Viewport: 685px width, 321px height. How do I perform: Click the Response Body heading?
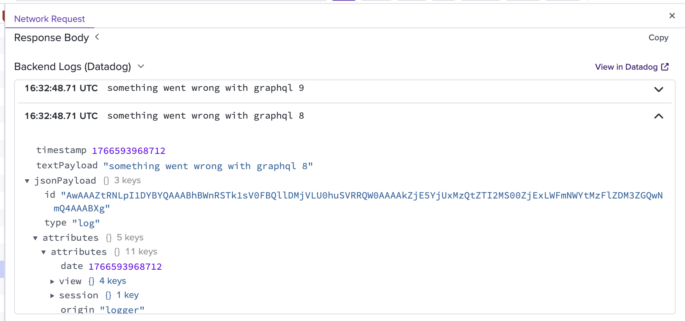click(52, 38)
